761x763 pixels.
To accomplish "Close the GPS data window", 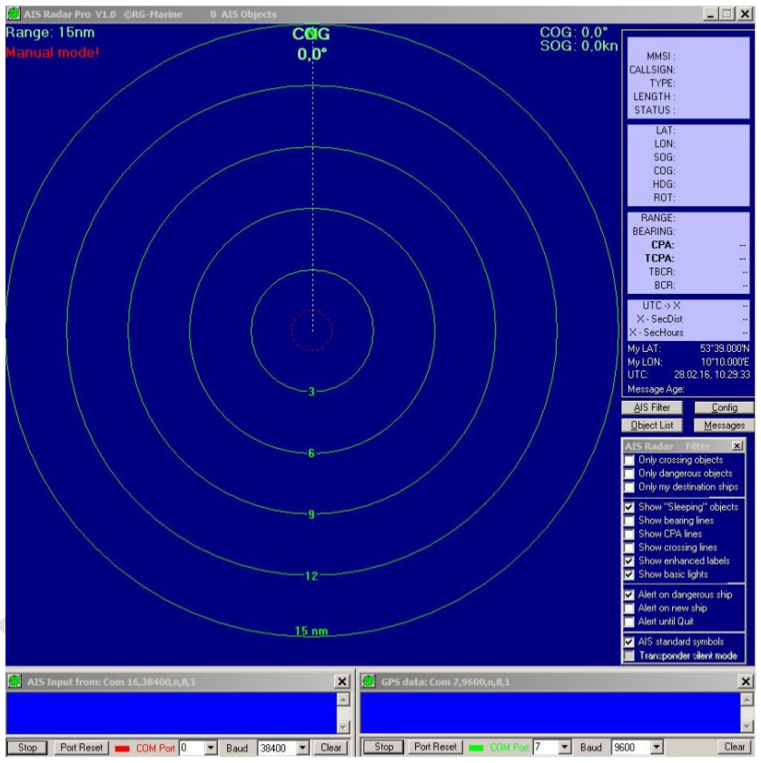I will 746,681.
